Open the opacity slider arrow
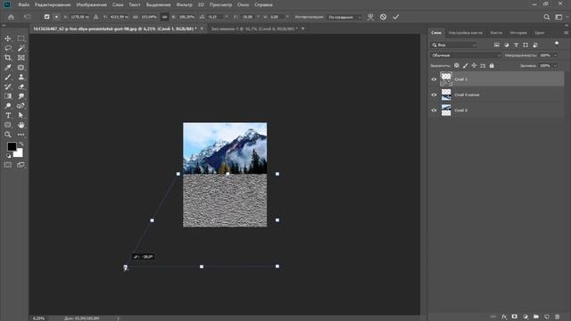 (x=555, y=55)
